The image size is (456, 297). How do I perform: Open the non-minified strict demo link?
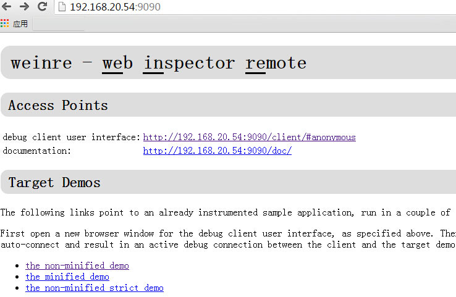94,288
